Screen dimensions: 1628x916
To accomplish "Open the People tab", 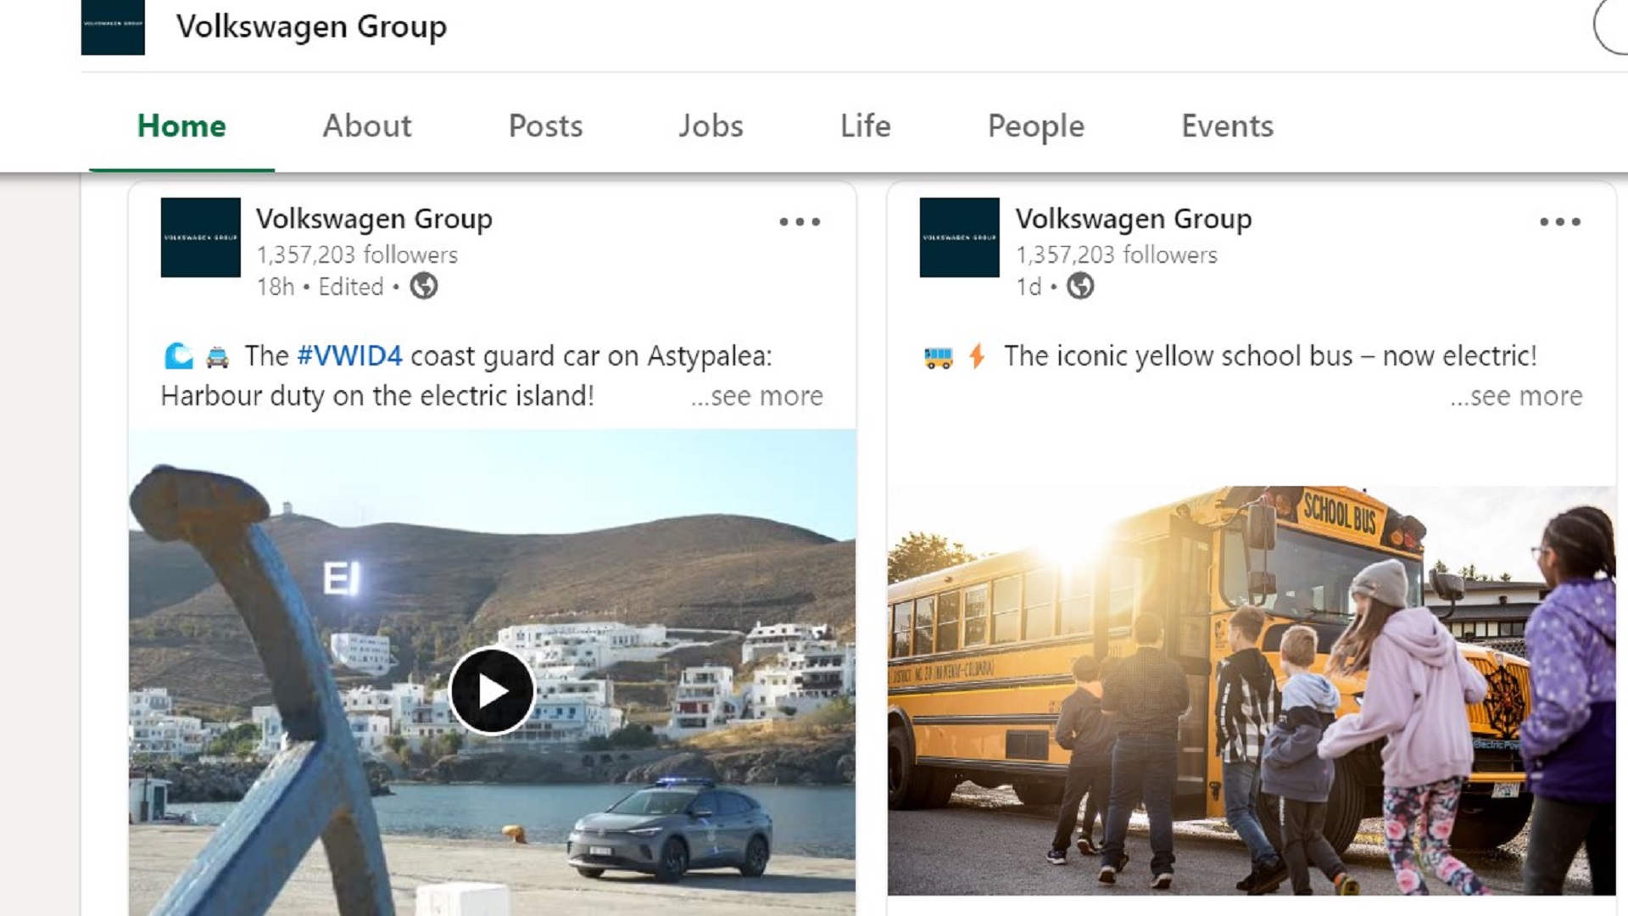I will (x=1036, y=126).
